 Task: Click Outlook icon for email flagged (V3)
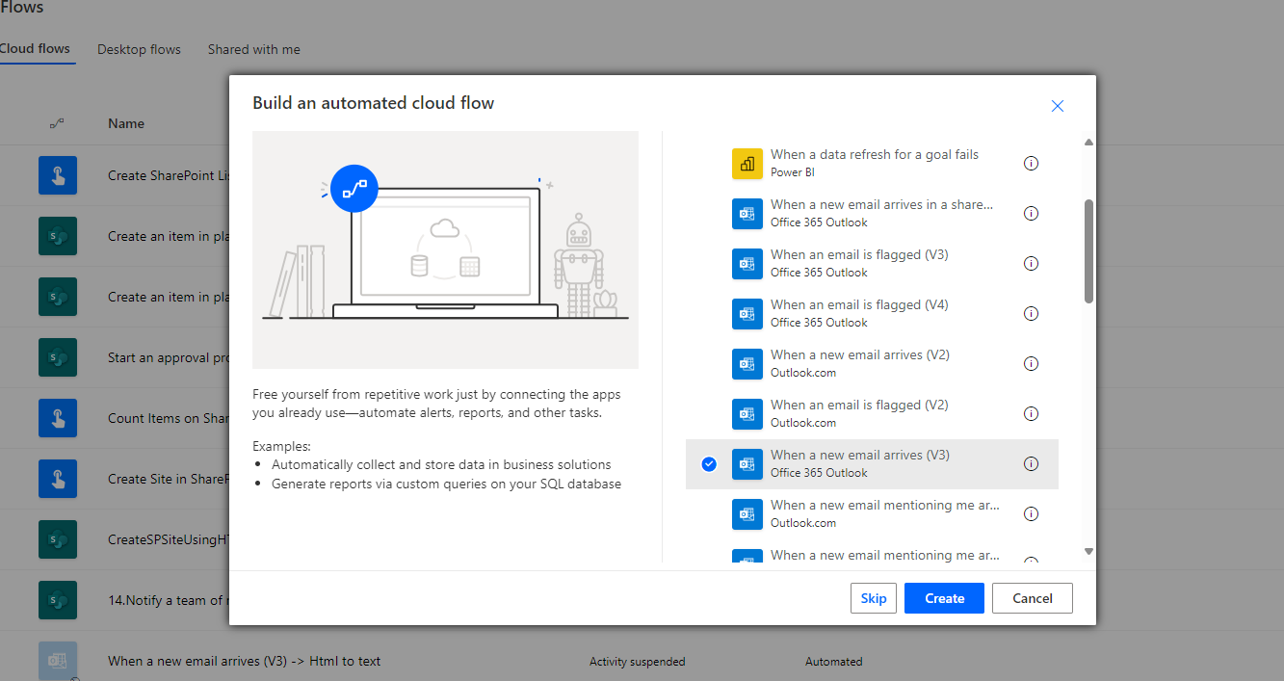[747, 264]
